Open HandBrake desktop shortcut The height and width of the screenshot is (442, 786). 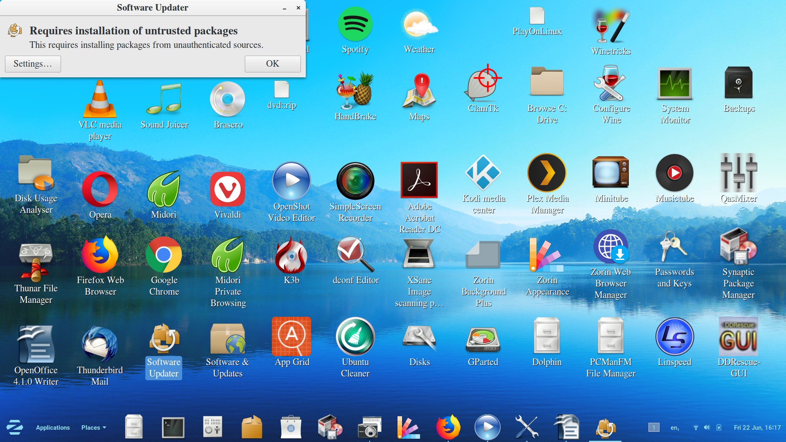tap(355, 91)
